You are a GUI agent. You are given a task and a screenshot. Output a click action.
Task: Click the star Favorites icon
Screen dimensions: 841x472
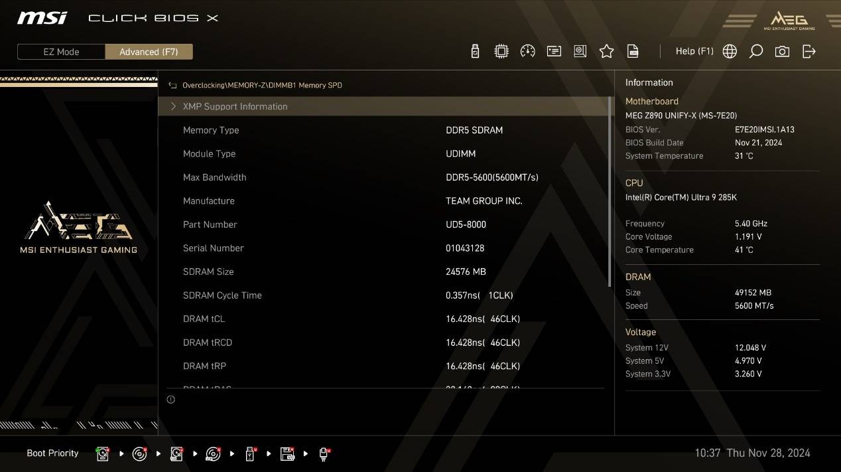[606, 51]
